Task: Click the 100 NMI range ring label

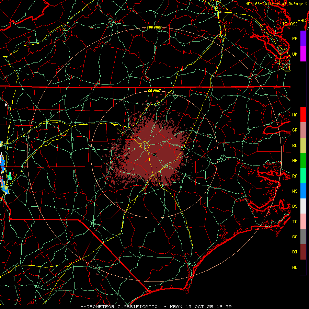Action: (x=154, y=27)
